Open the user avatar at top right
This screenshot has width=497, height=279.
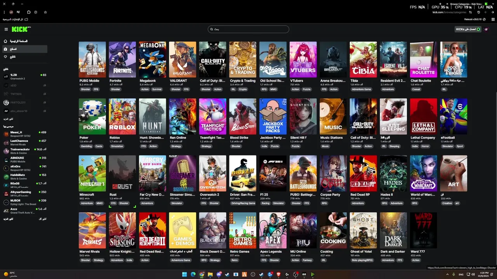(x=486, y=29)
